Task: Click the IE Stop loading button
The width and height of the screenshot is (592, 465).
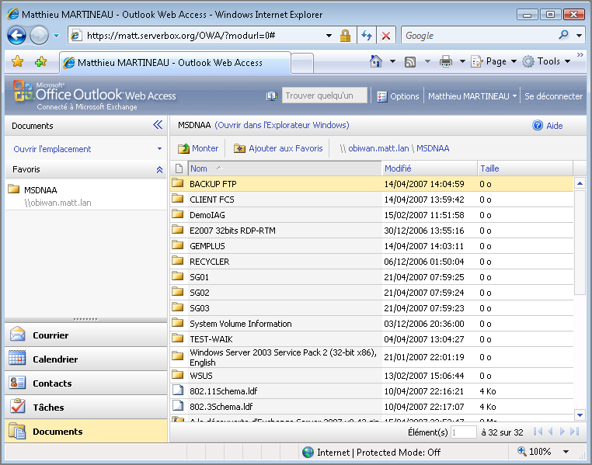Action: 385,36
